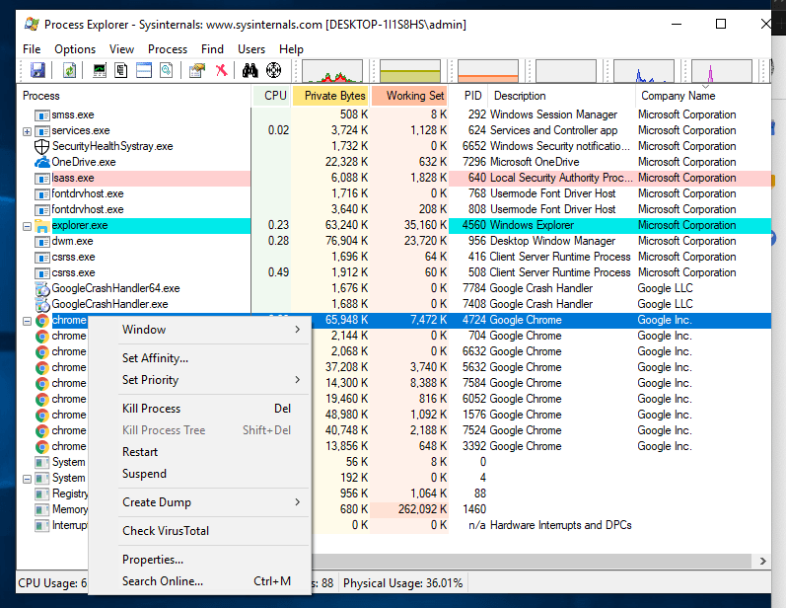Viewport: 786px width, 608px height.
Task: Click the horizontal scrollbar track
Action: point(532,562)
